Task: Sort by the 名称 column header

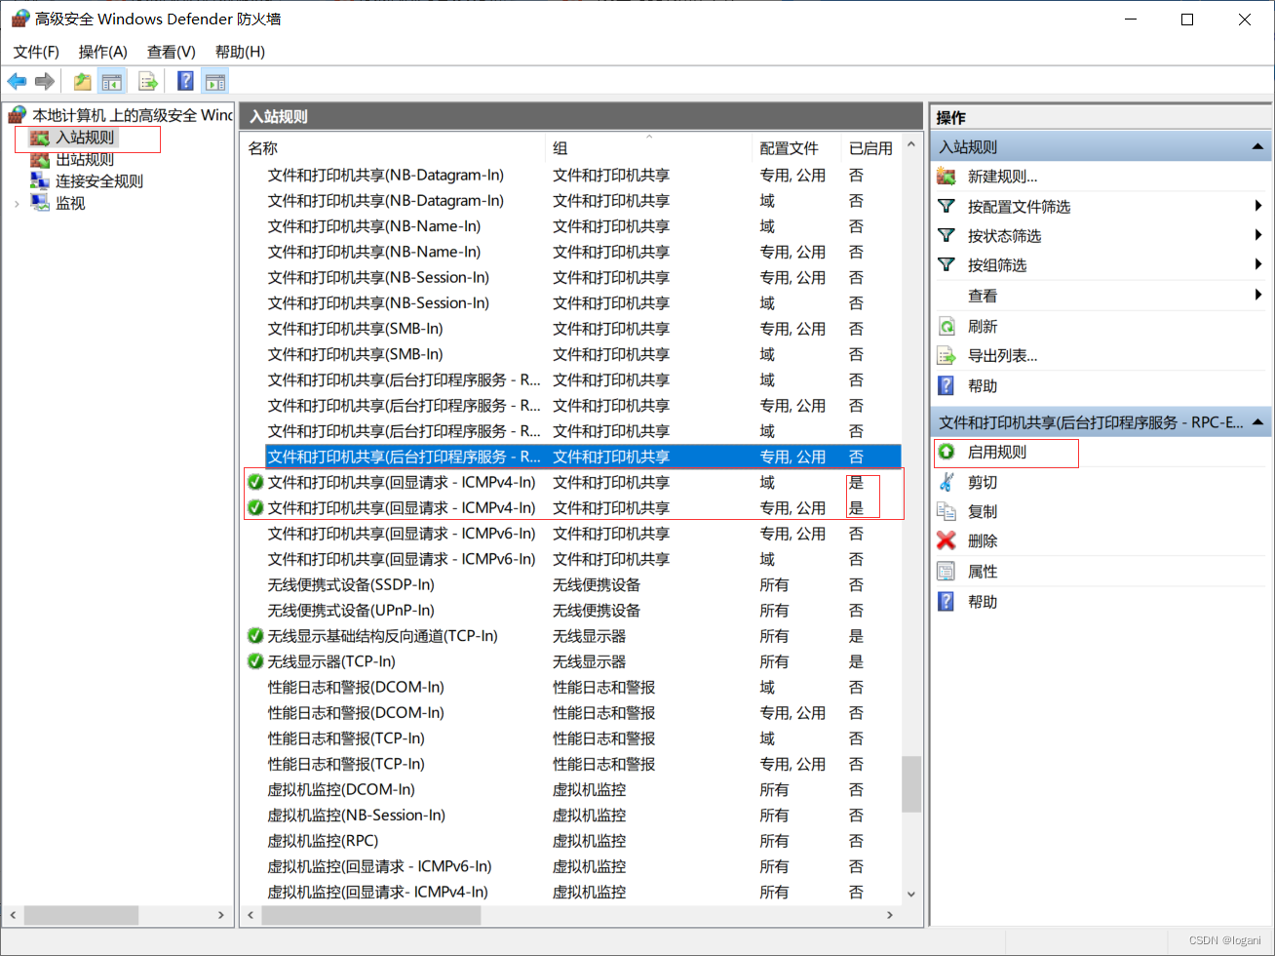Action: tap(393, 147)
